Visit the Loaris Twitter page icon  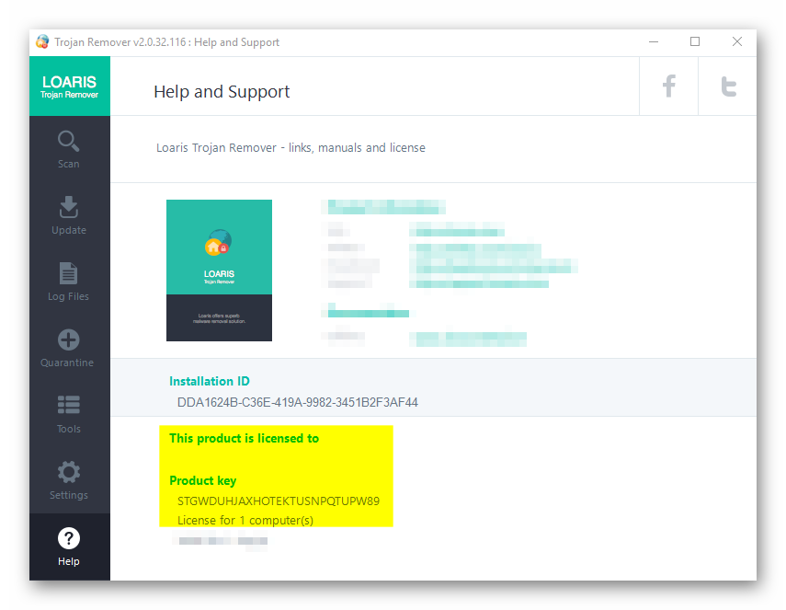[x=728, y=86]
